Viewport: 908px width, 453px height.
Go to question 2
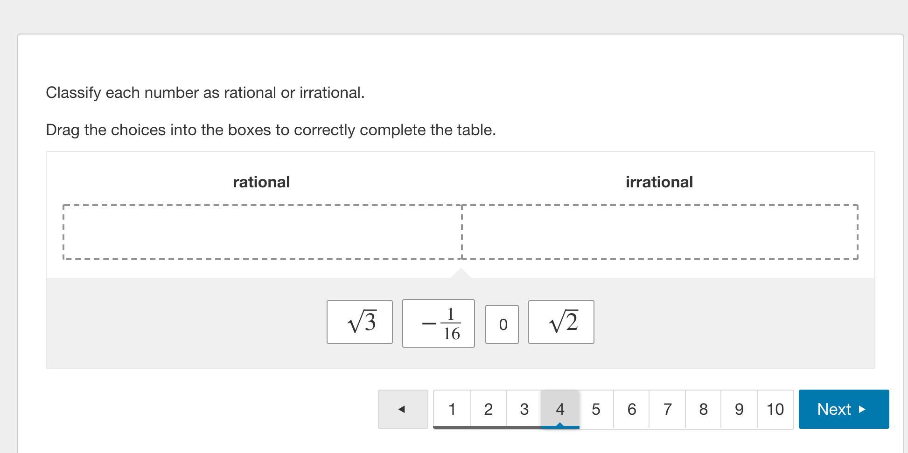[488, 409]
